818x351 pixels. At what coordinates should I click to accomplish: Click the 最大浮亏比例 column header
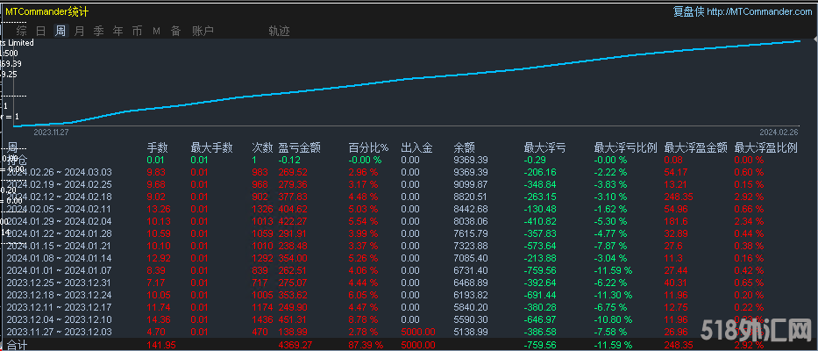point(623,147)
